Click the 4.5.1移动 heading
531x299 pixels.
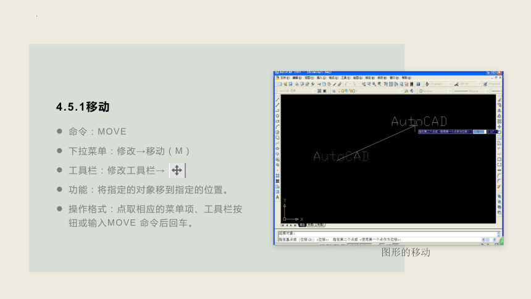(x=83, y=107)
